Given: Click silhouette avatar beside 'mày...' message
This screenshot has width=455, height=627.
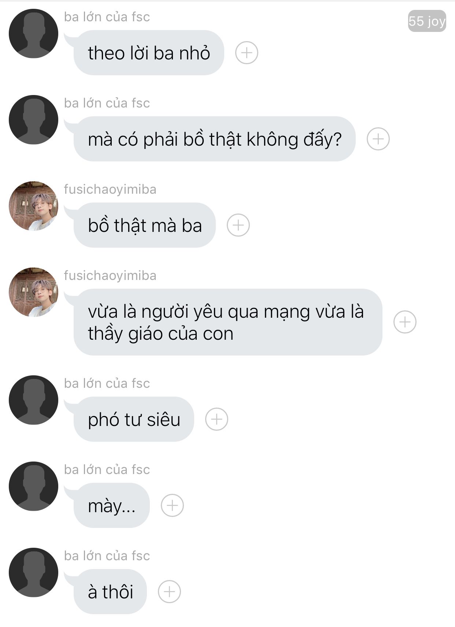Looking at the screenshot, I should coord(33,486).
